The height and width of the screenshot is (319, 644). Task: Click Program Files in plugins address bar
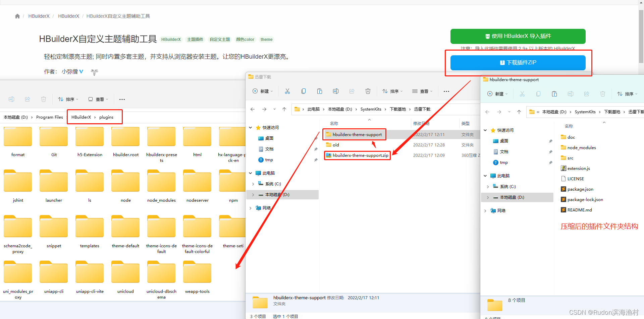click(50, 117)
